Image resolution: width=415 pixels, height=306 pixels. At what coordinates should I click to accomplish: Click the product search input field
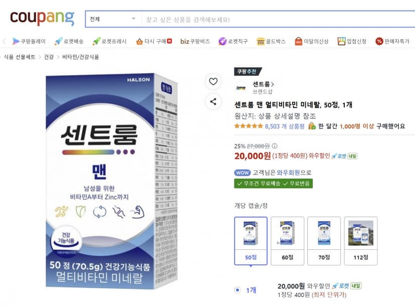click(278, 20)
